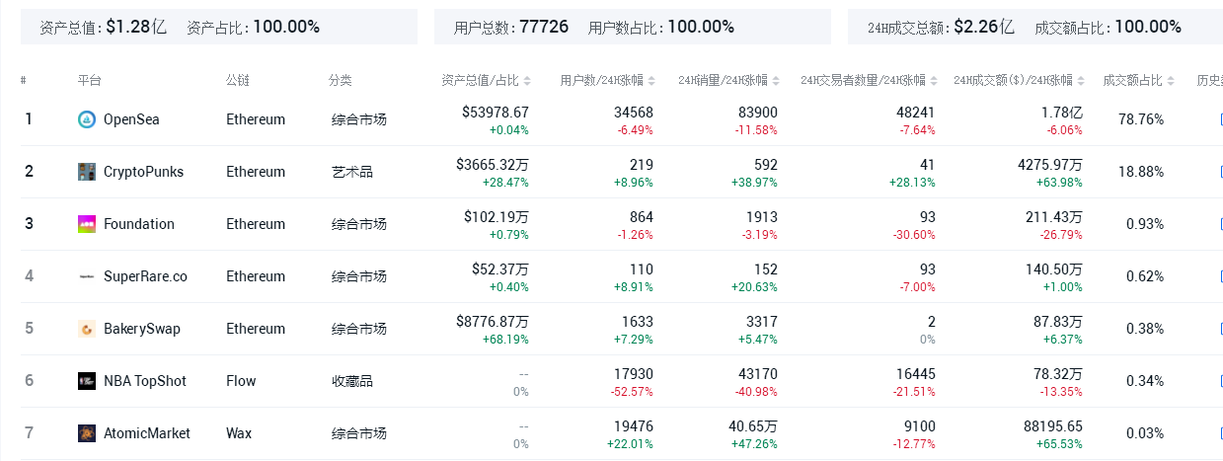Click the 分类 column header
1223x461 pixels.
(341, 80)
